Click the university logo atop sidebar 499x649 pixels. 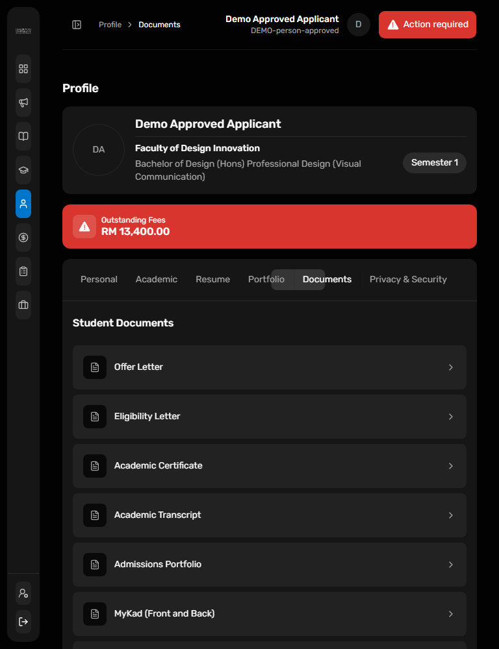(23, 31)
